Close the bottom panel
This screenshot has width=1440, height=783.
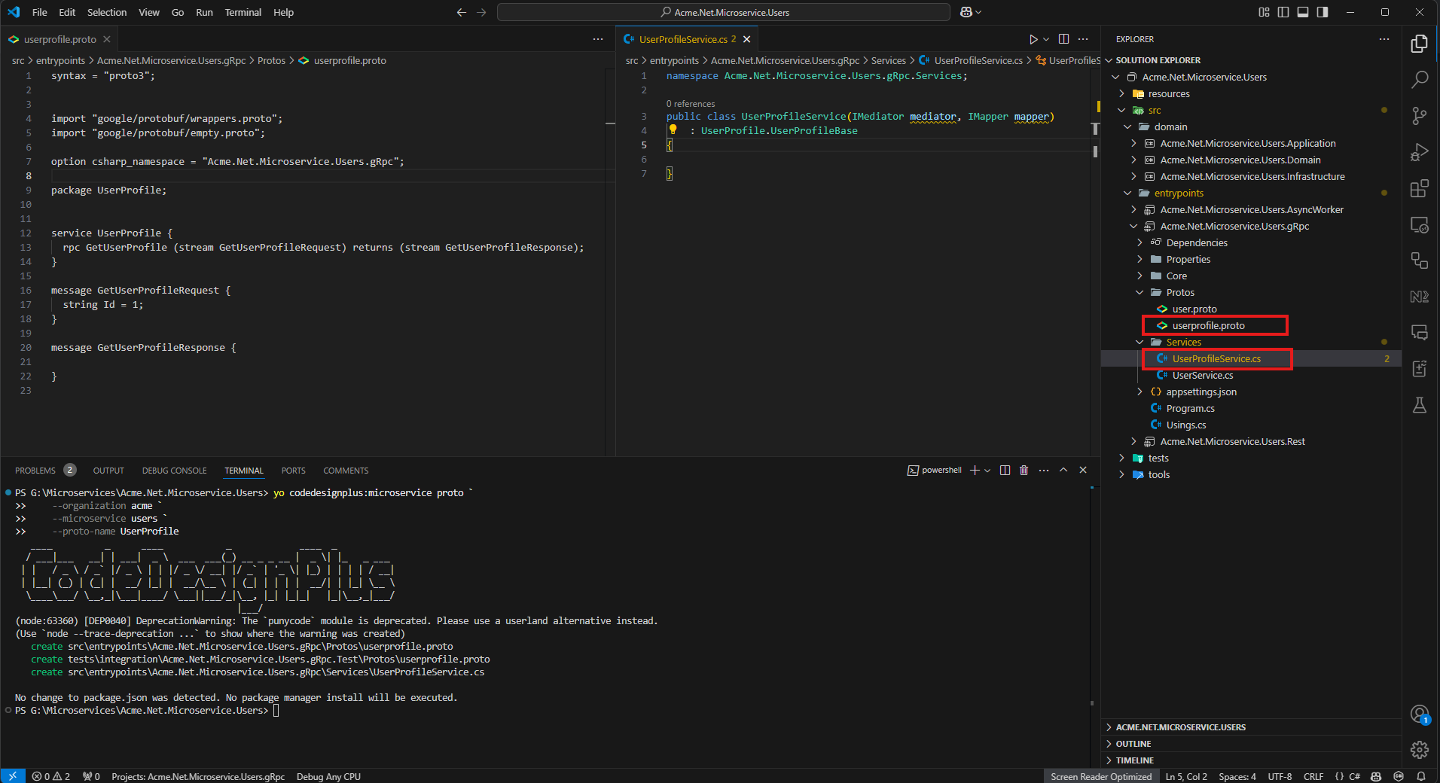(1083, 470)
